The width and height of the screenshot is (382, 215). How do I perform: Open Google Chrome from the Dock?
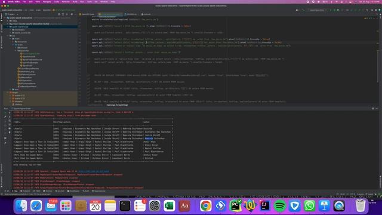point(205,205)
